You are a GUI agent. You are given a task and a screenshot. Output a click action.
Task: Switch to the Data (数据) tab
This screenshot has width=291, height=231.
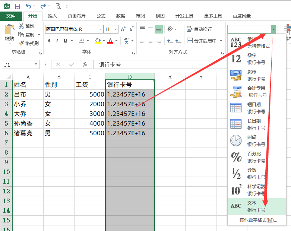click(x=121, y=16)
